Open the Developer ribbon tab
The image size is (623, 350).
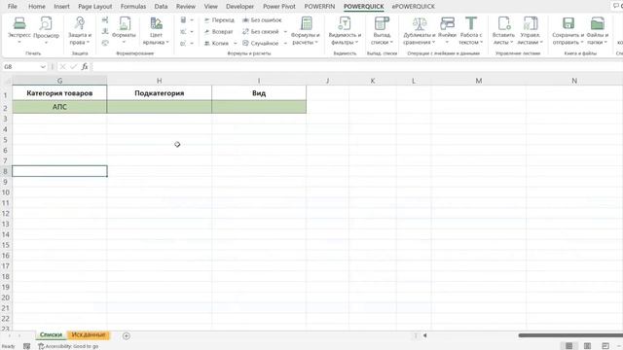tap(239, 7)
